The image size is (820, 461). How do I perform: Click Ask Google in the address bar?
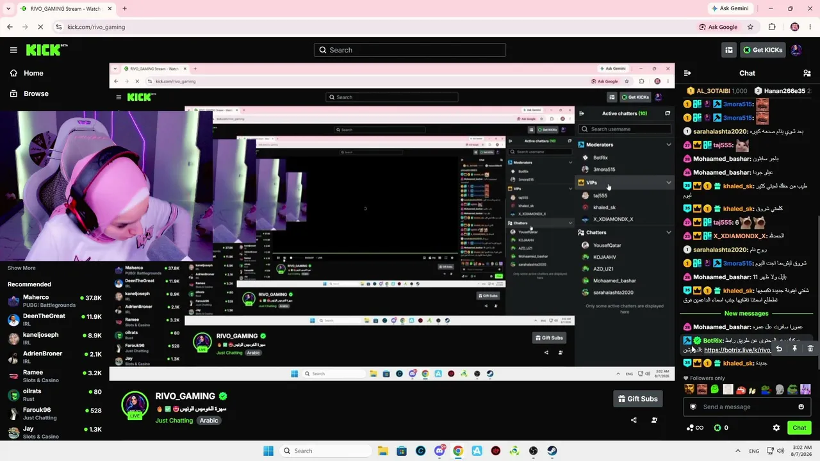point(718,27)
